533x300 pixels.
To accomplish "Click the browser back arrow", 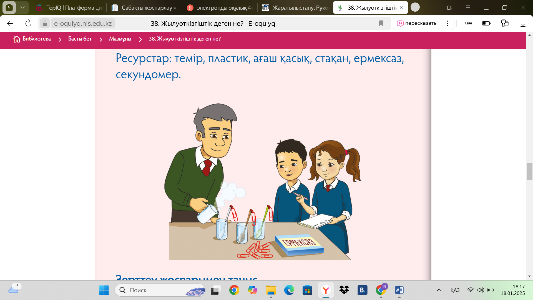I will click(10, 23).
